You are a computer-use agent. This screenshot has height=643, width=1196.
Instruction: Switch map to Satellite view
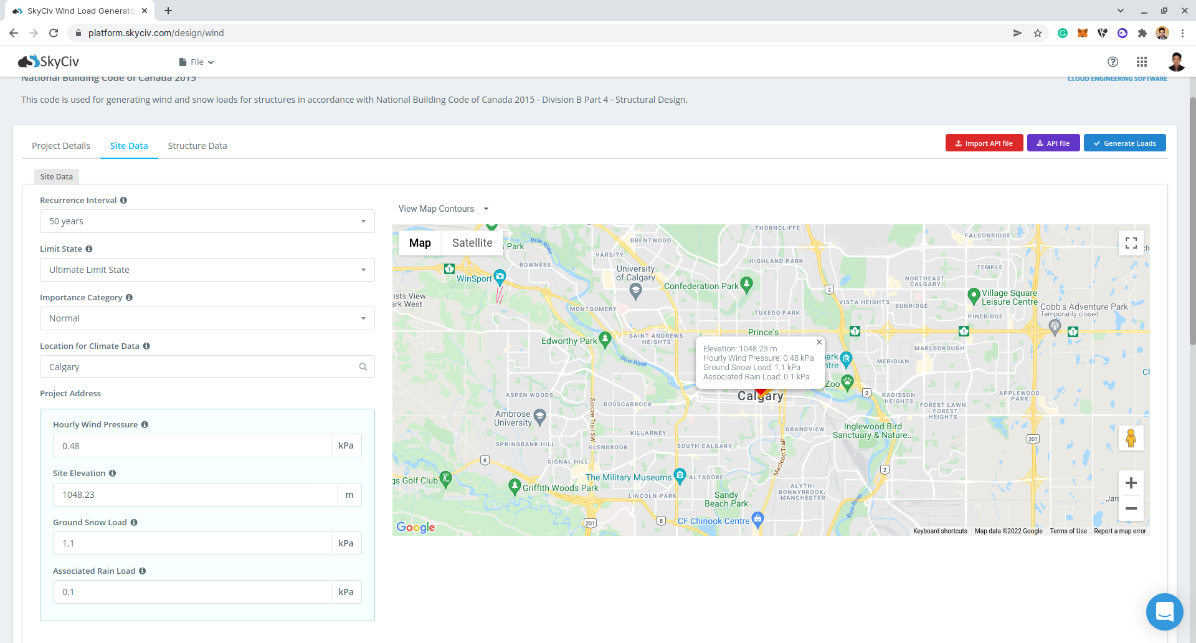click(x=472, y=243)
